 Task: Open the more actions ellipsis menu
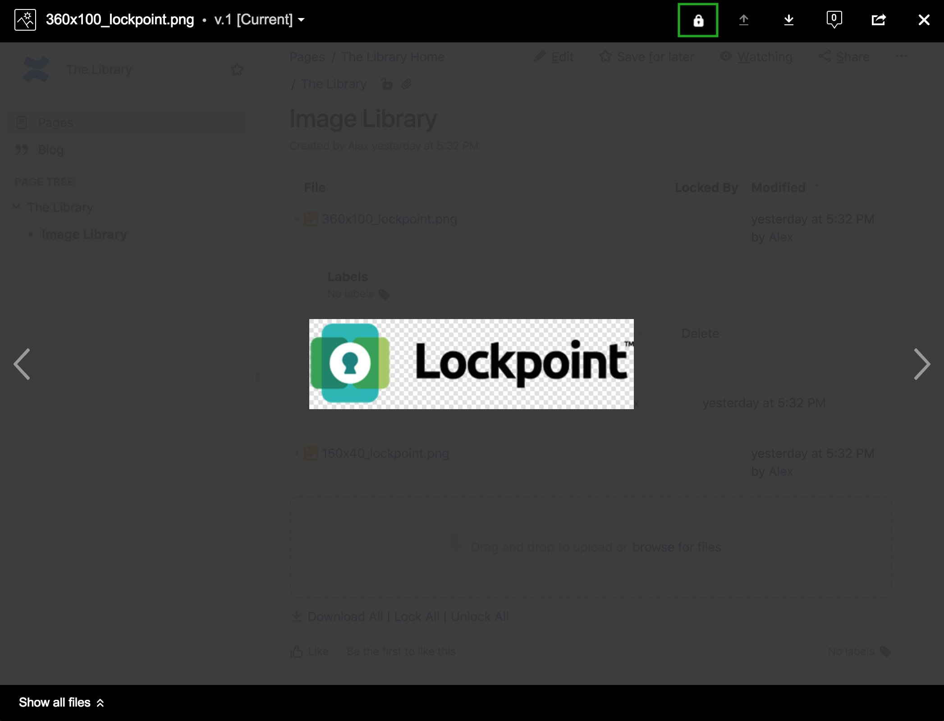(x=901, y=56)
